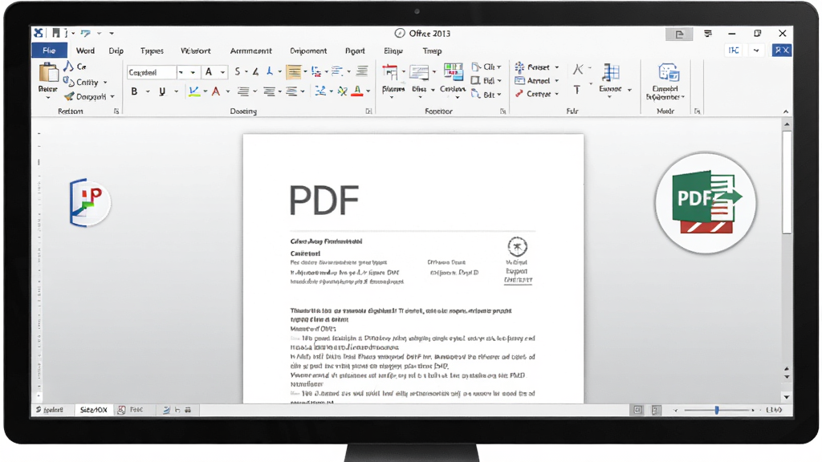
Task: Click the Efios page layout icon
Action: (419, 73)
